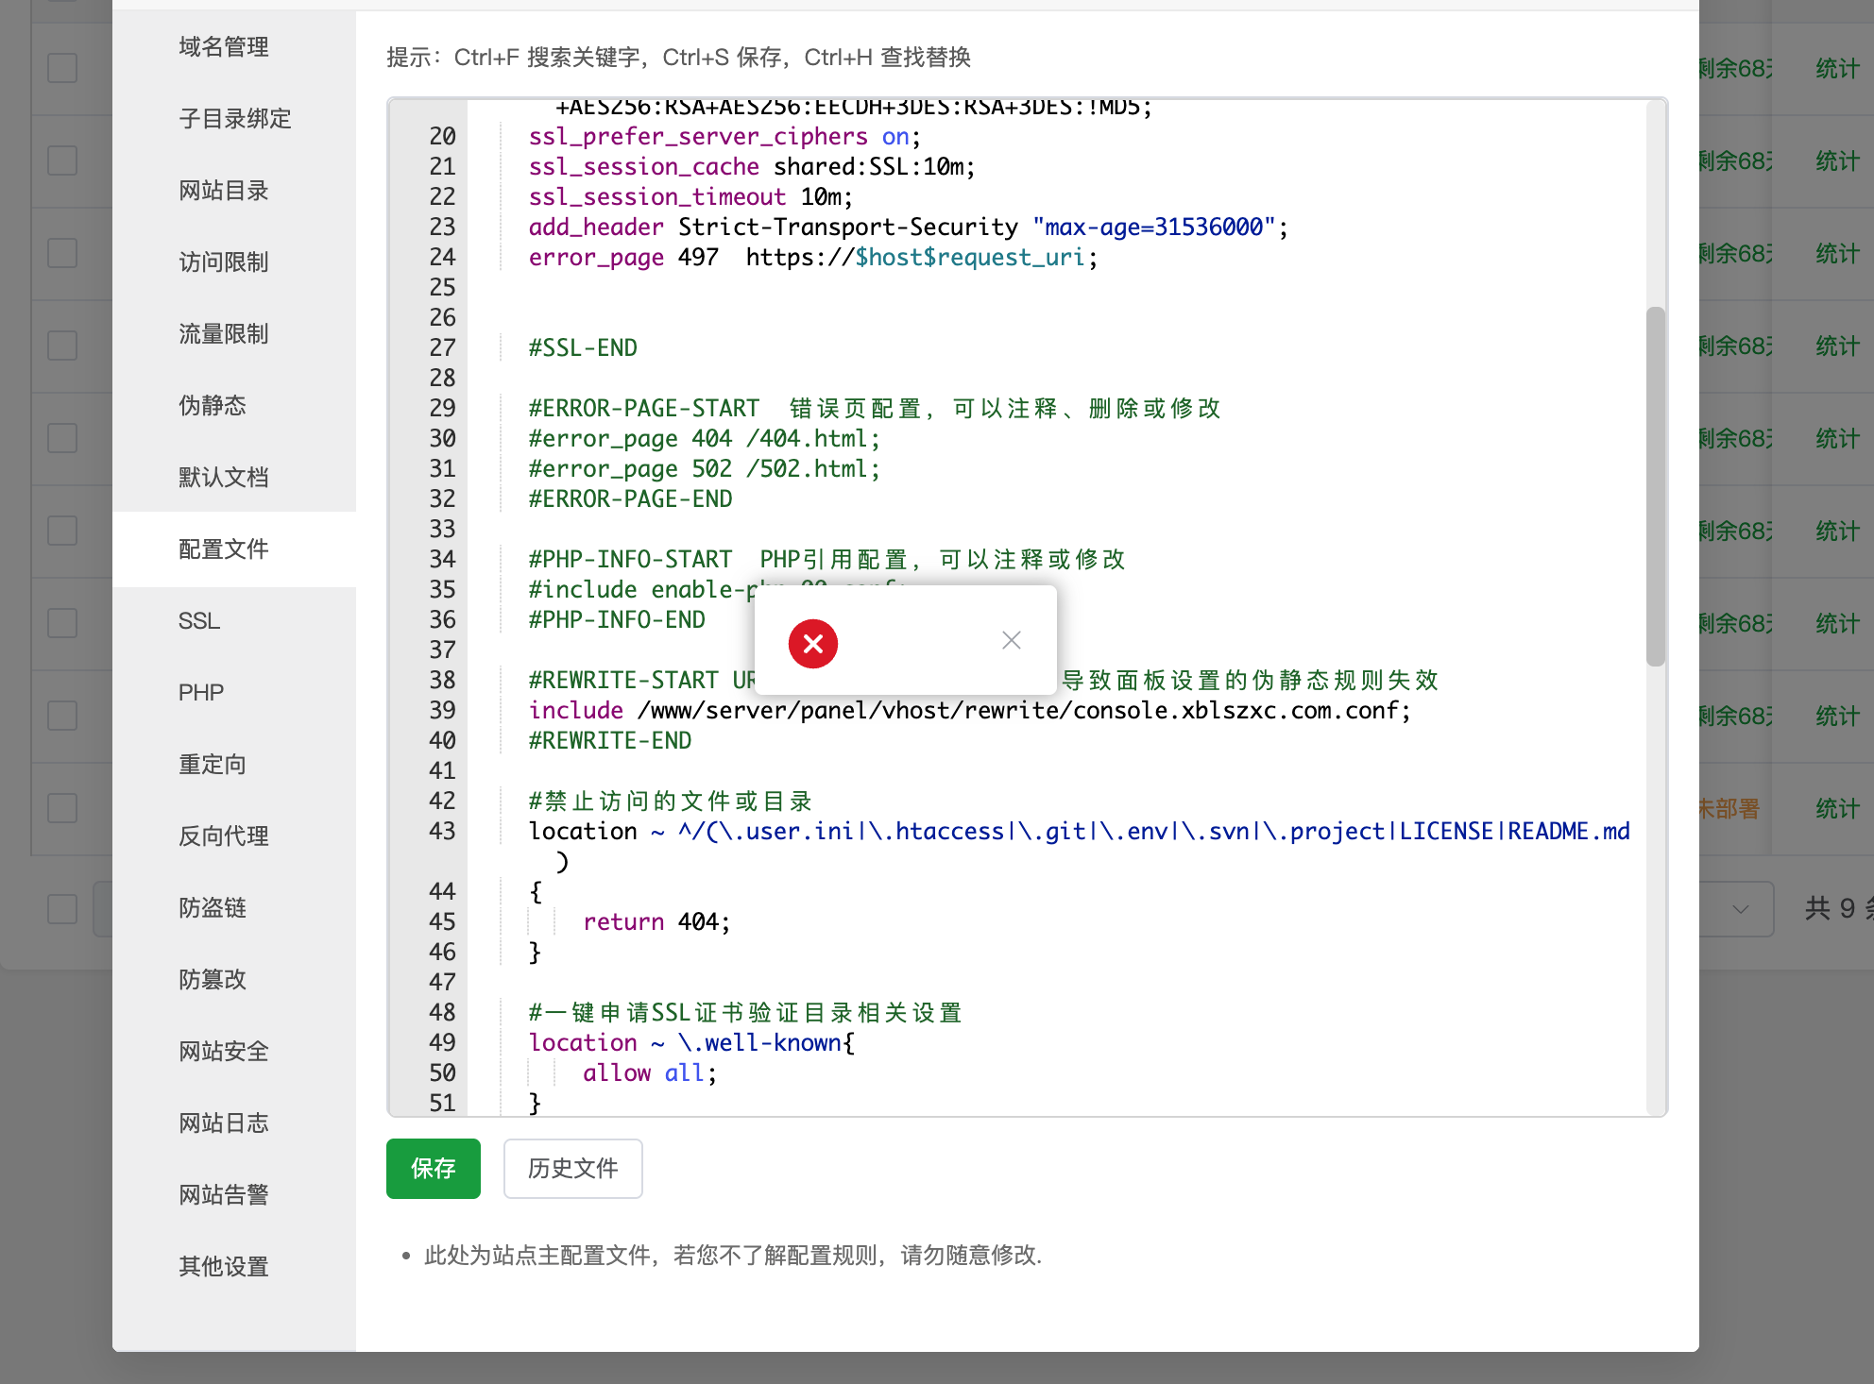Click add_header Strict-Transport-Security line

[908, 227]
